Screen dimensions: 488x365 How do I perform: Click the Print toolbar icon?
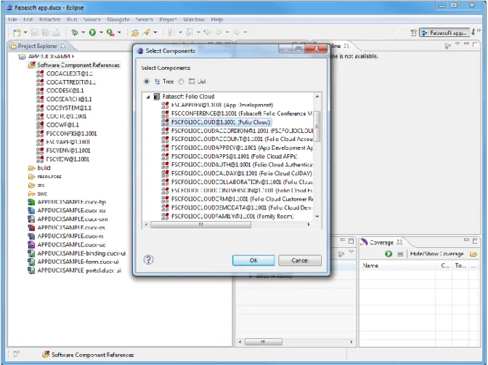pos(56,33)
